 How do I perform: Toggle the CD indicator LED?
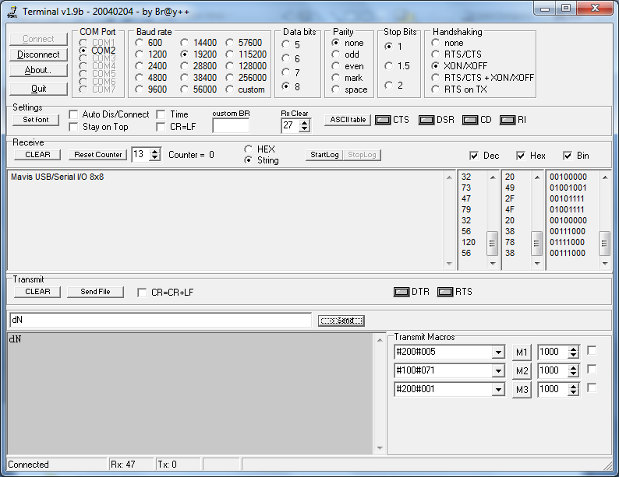470,120
